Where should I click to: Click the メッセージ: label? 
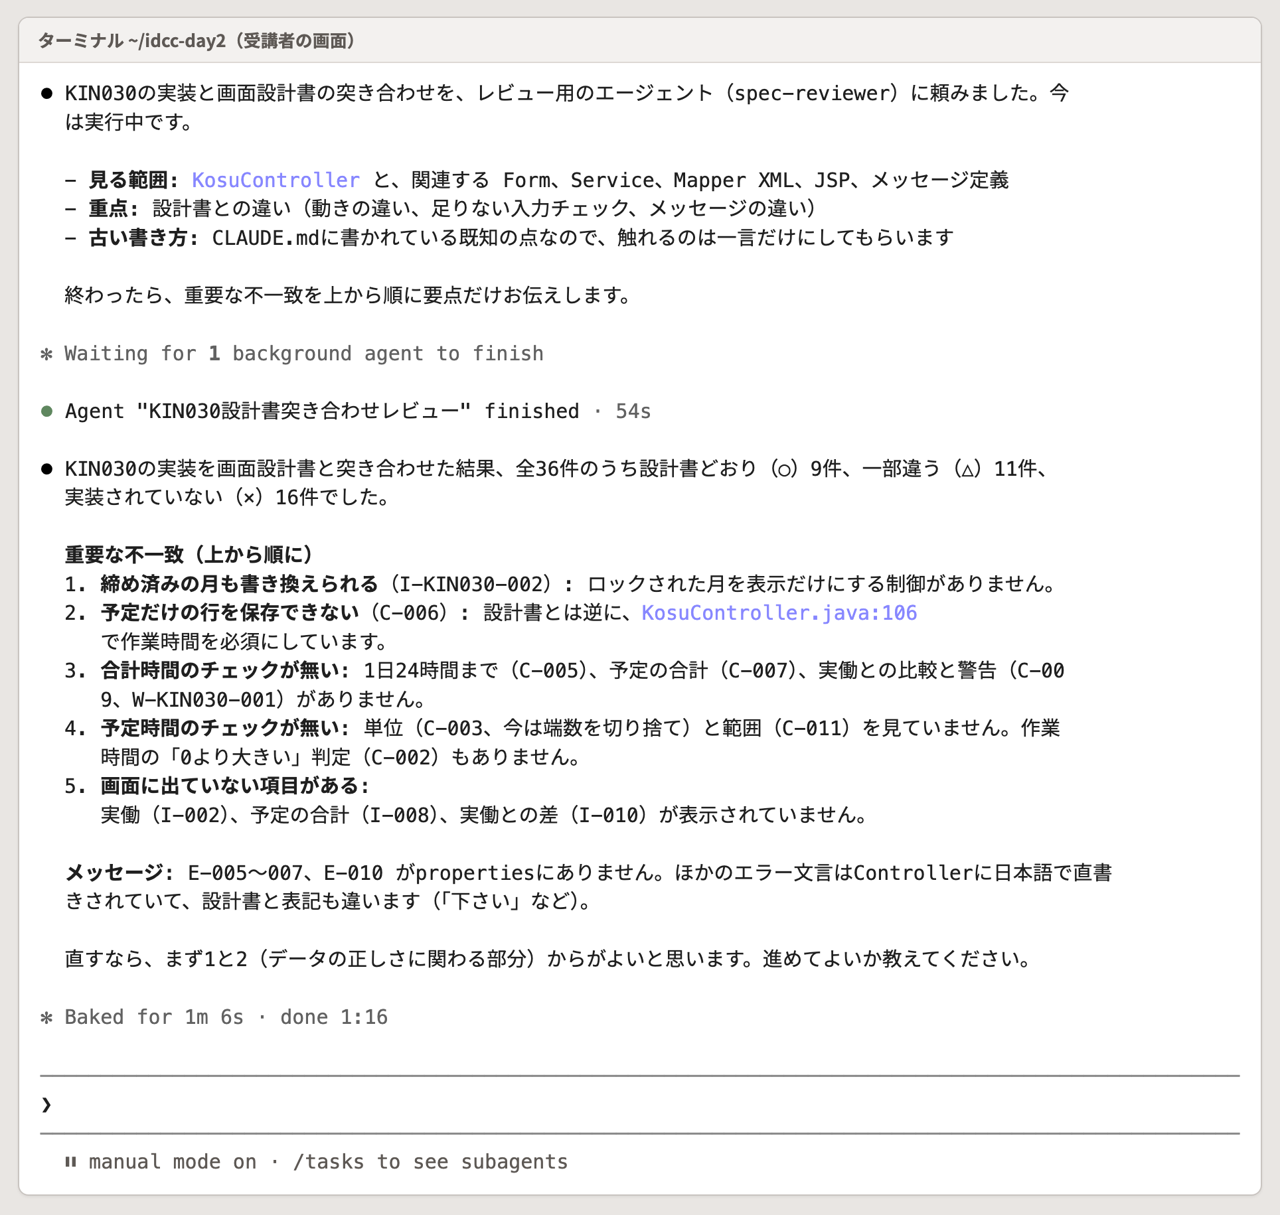[120, 873]
